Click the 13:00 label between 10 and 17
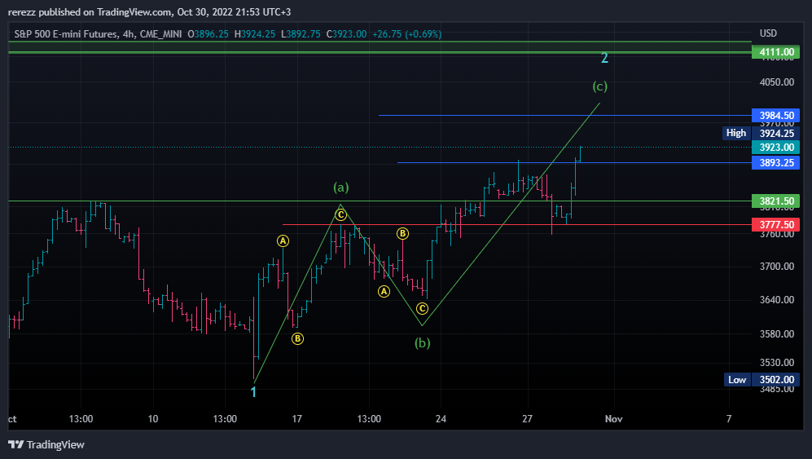 click(225, 418)
